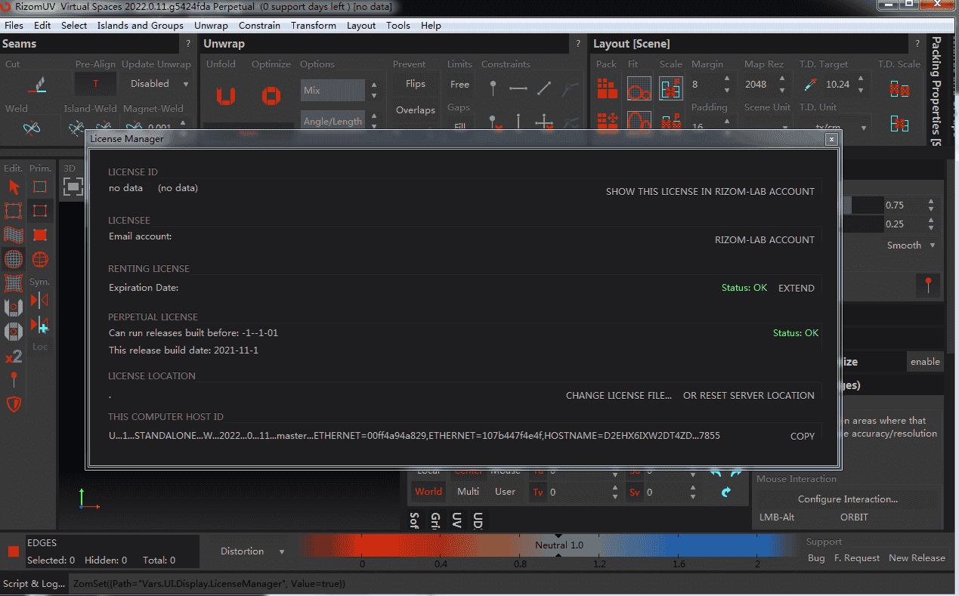Screen dimensions: 959x596
Task: Click the Cut seams icon
Action: pyautogui.click(x=36, y=85)
